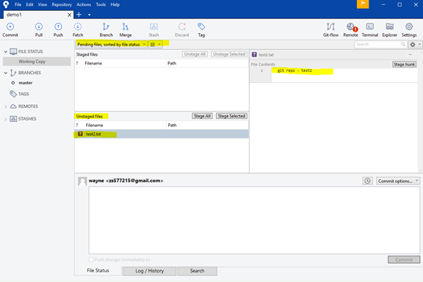Collapse the FILE STATUS section
This screenshot has width=423, height=282.
pos(5,51)
